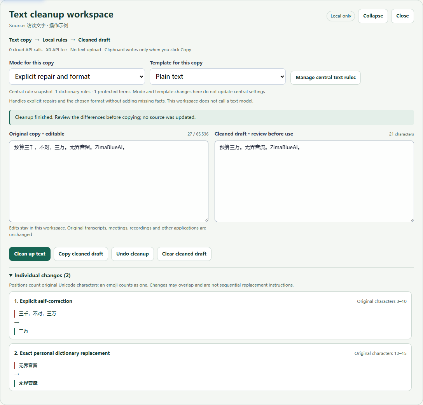Screen dimensions: 423x405
Task: Select the Exact personal dictionary replacement heading
Action: click(62, 353)
